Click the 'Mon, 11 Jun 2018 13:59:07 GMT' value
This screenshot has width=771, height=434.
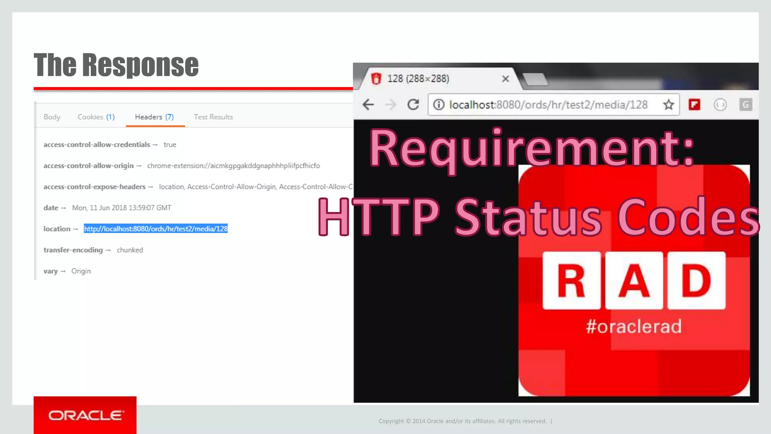click(122, 208)
